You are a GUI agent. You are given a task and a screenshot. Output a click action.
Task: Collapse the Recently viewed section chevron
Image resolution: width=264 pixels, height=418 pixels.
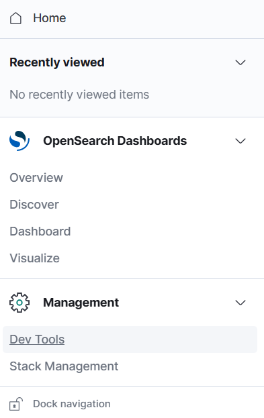click(240, 62)
